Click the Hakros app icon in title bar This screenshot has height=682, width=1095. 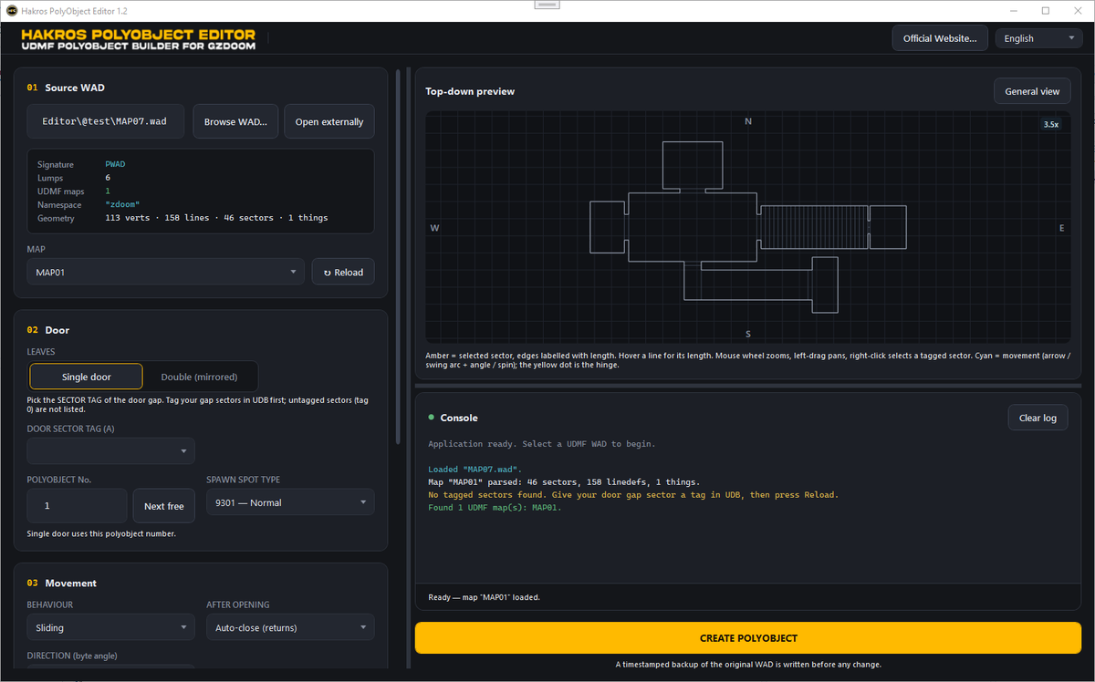[12, 10]
